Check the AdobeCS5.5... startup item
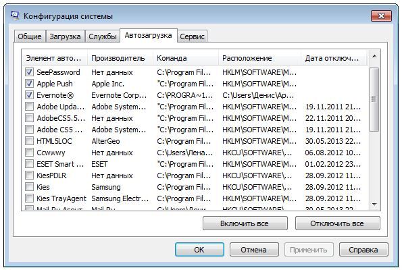The image size is (402, 270). click(x=29, y=118)
